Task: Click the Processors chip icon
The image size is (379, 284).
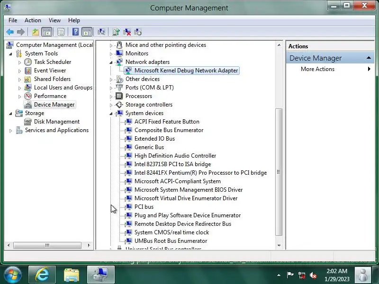Action: [x=119, y=96]
